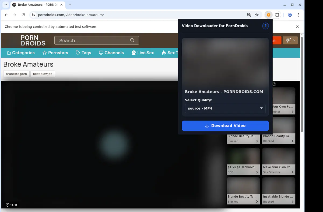
Task: View site information icon in address bar
Action: coord(33,15)
